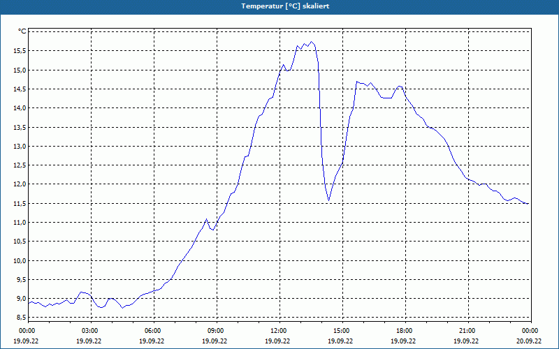Click the 14,0 y-axis label
This screenshot has width=559, height=349.
point(20,108)
